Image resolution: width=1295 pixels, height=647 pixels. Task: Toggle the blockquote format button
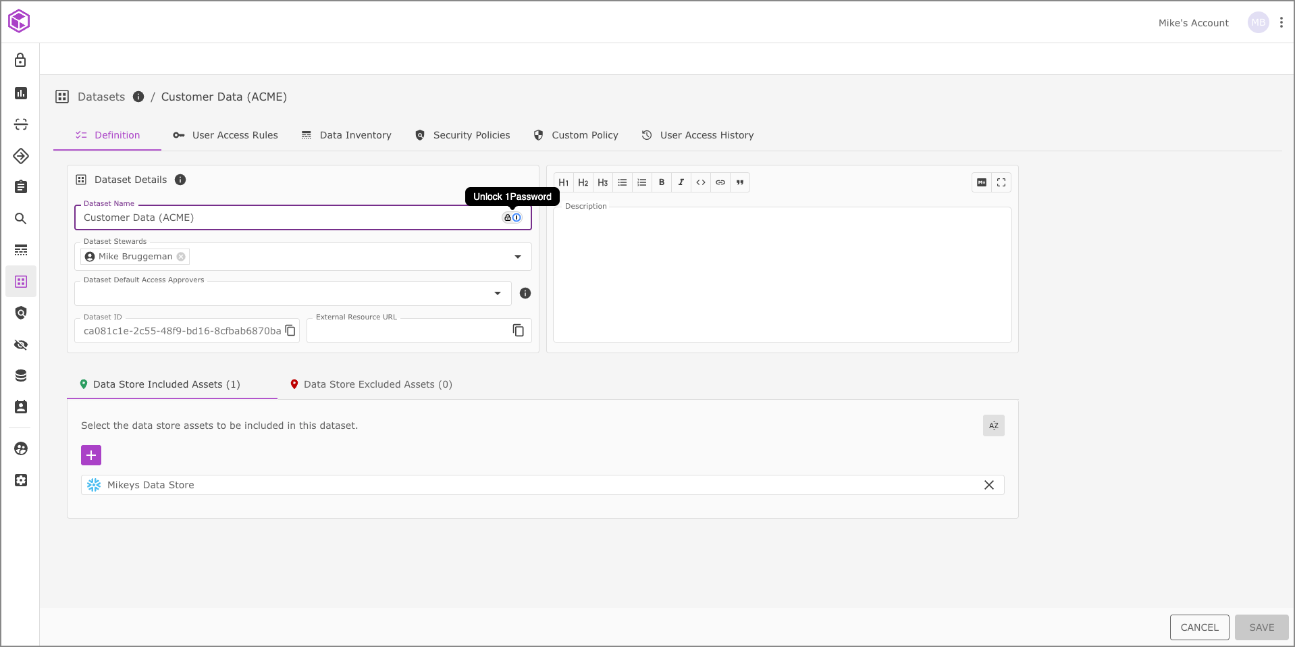coord(740,182)
